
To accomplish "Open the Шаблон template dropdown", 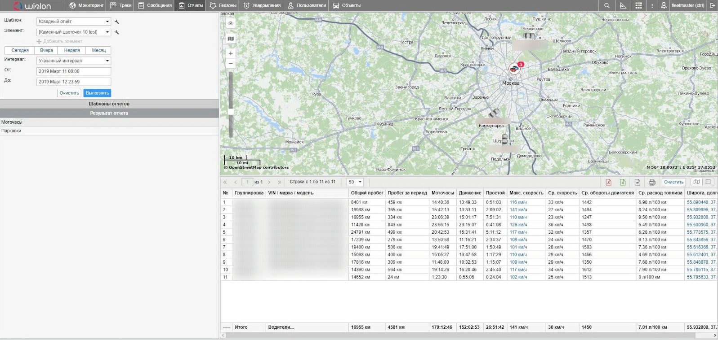I will coord(73,22).
